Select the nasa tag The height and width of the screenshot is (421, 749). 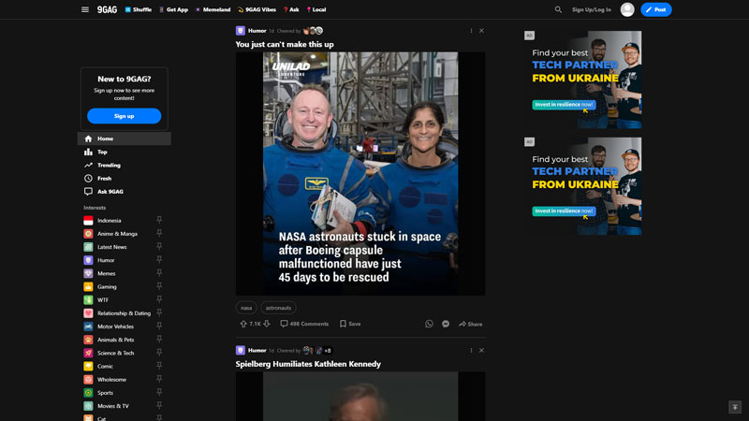(x=246, y=308)
